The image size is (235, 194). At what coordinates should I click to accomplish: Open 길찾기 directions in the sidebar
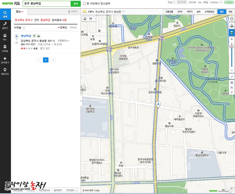(x=5, y=26)
